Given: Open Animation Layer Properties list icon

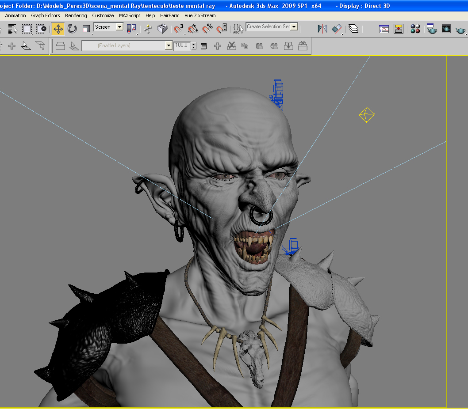Looking at the screenshot, I should tap(203, 46).
